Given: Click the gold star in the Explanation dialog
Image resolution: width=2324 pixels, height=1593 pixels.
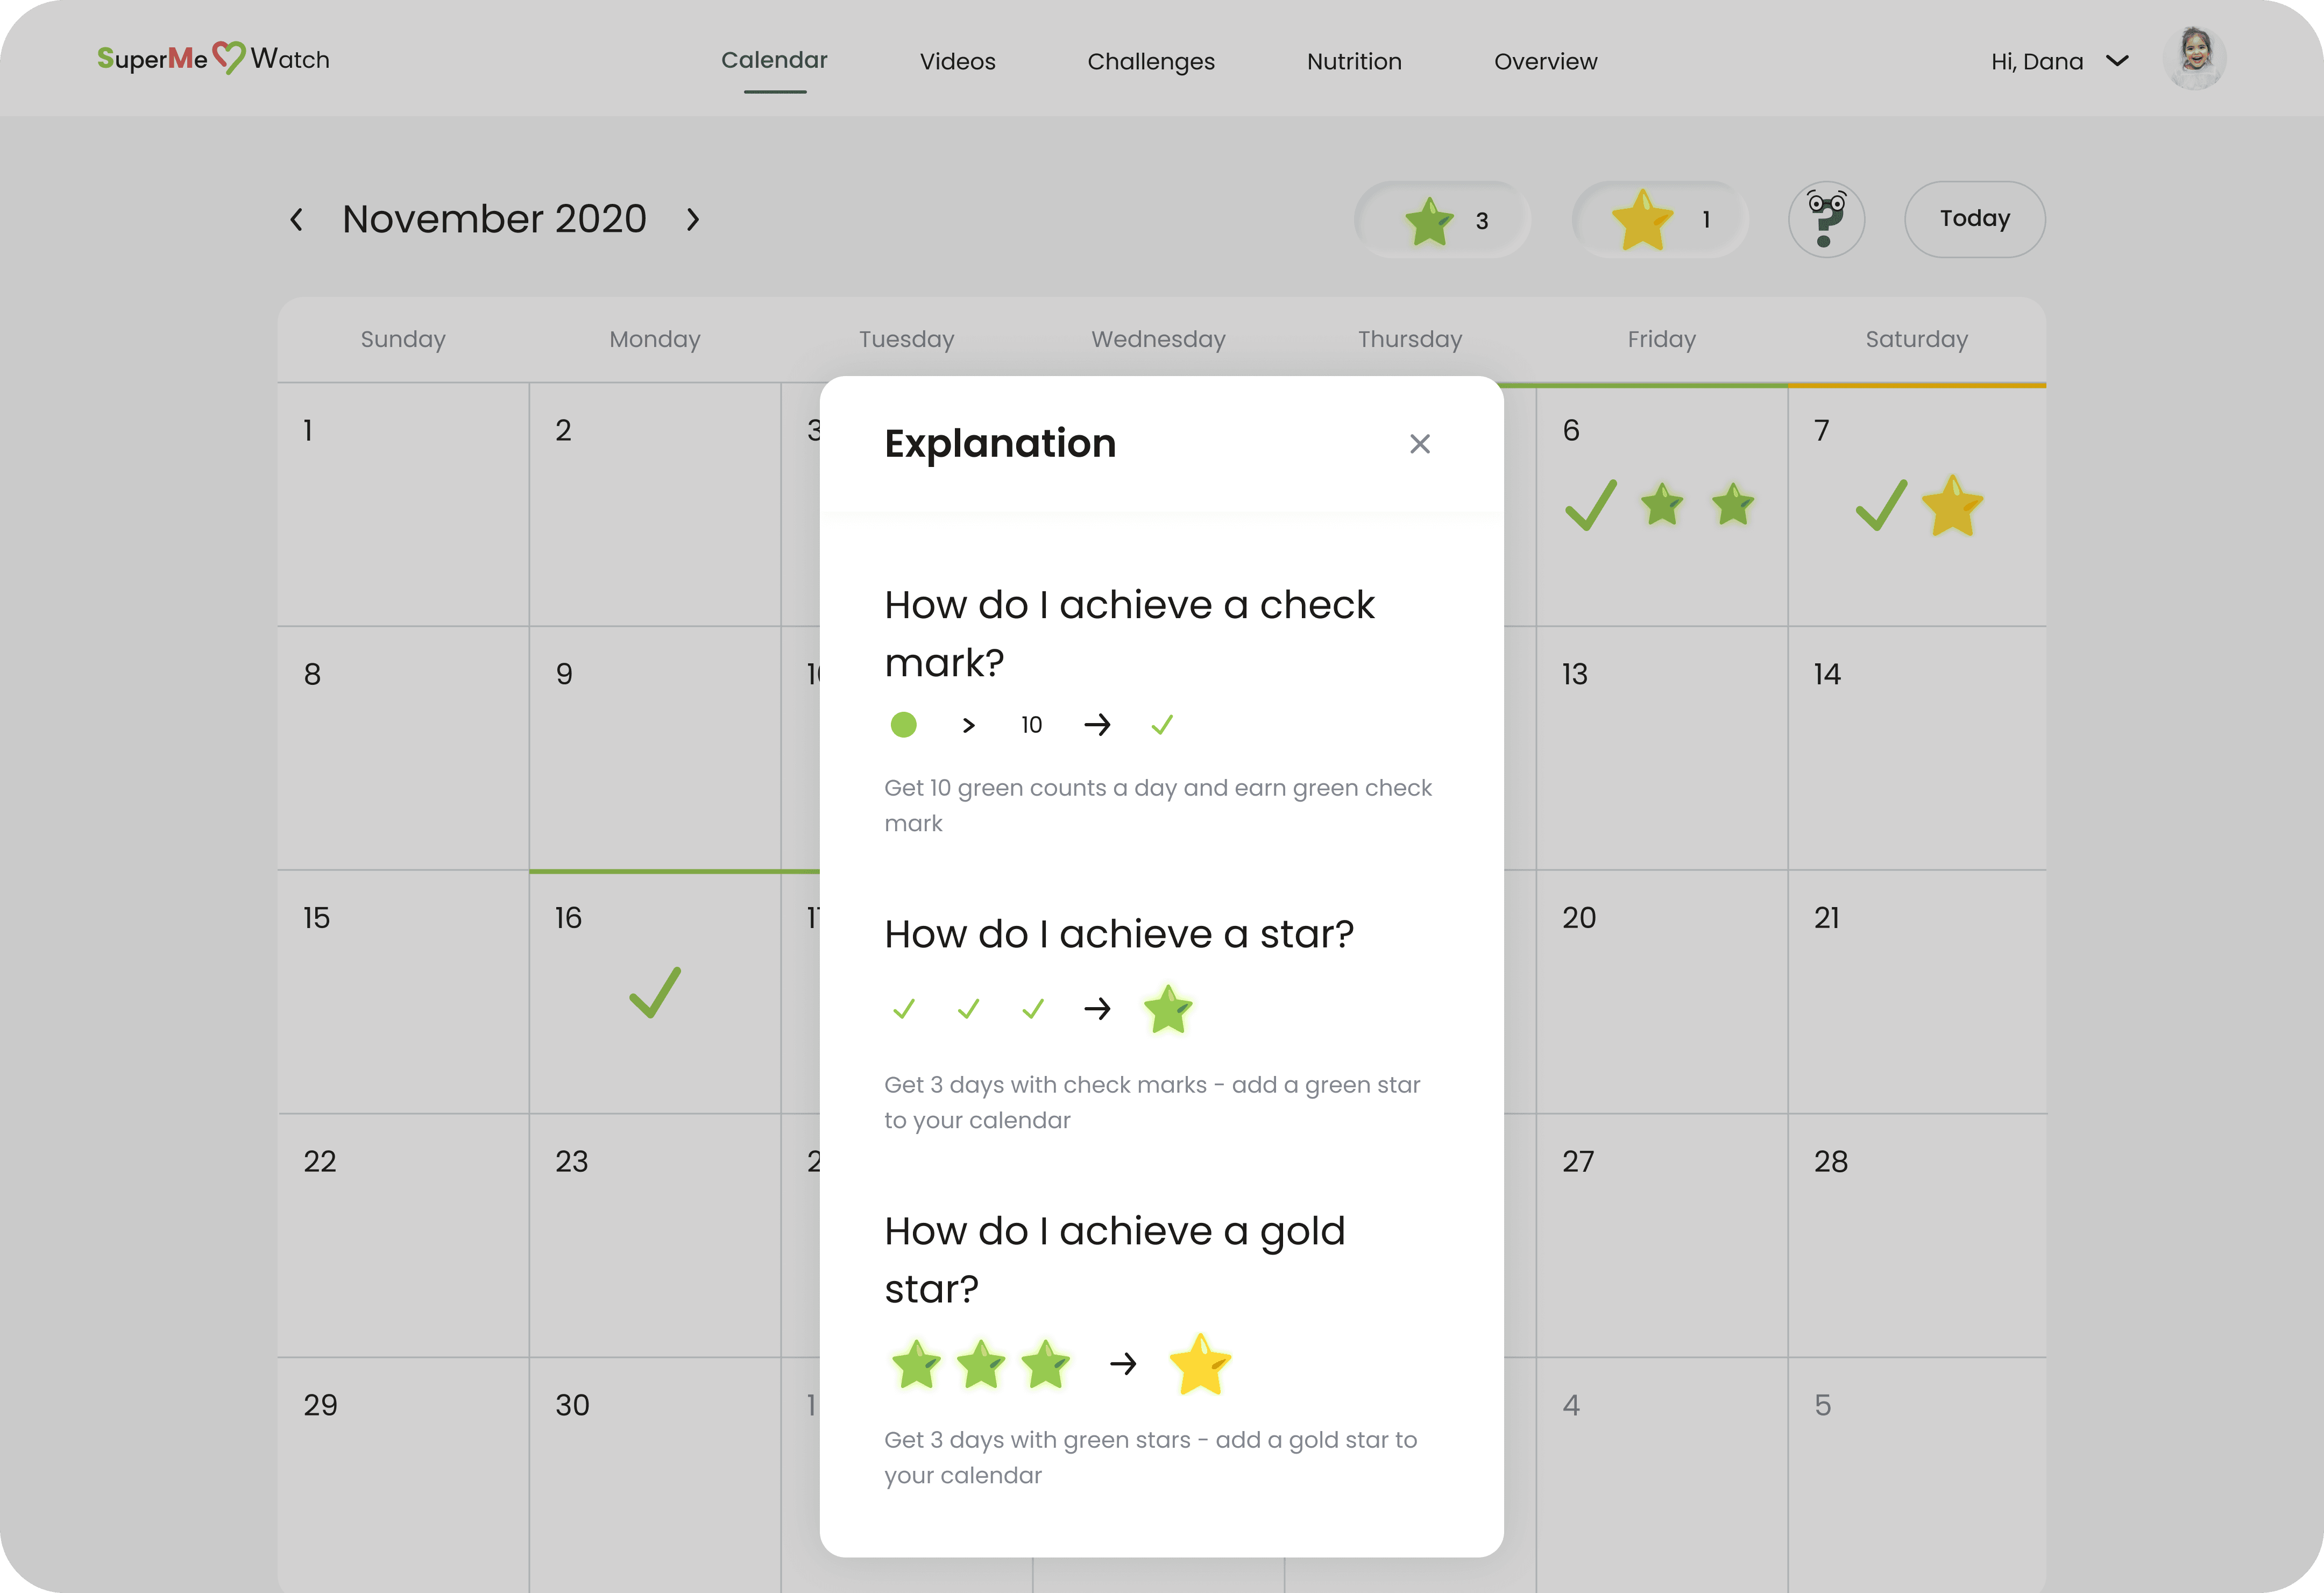Looking at the screenshot, I should pos(1199,1364).
